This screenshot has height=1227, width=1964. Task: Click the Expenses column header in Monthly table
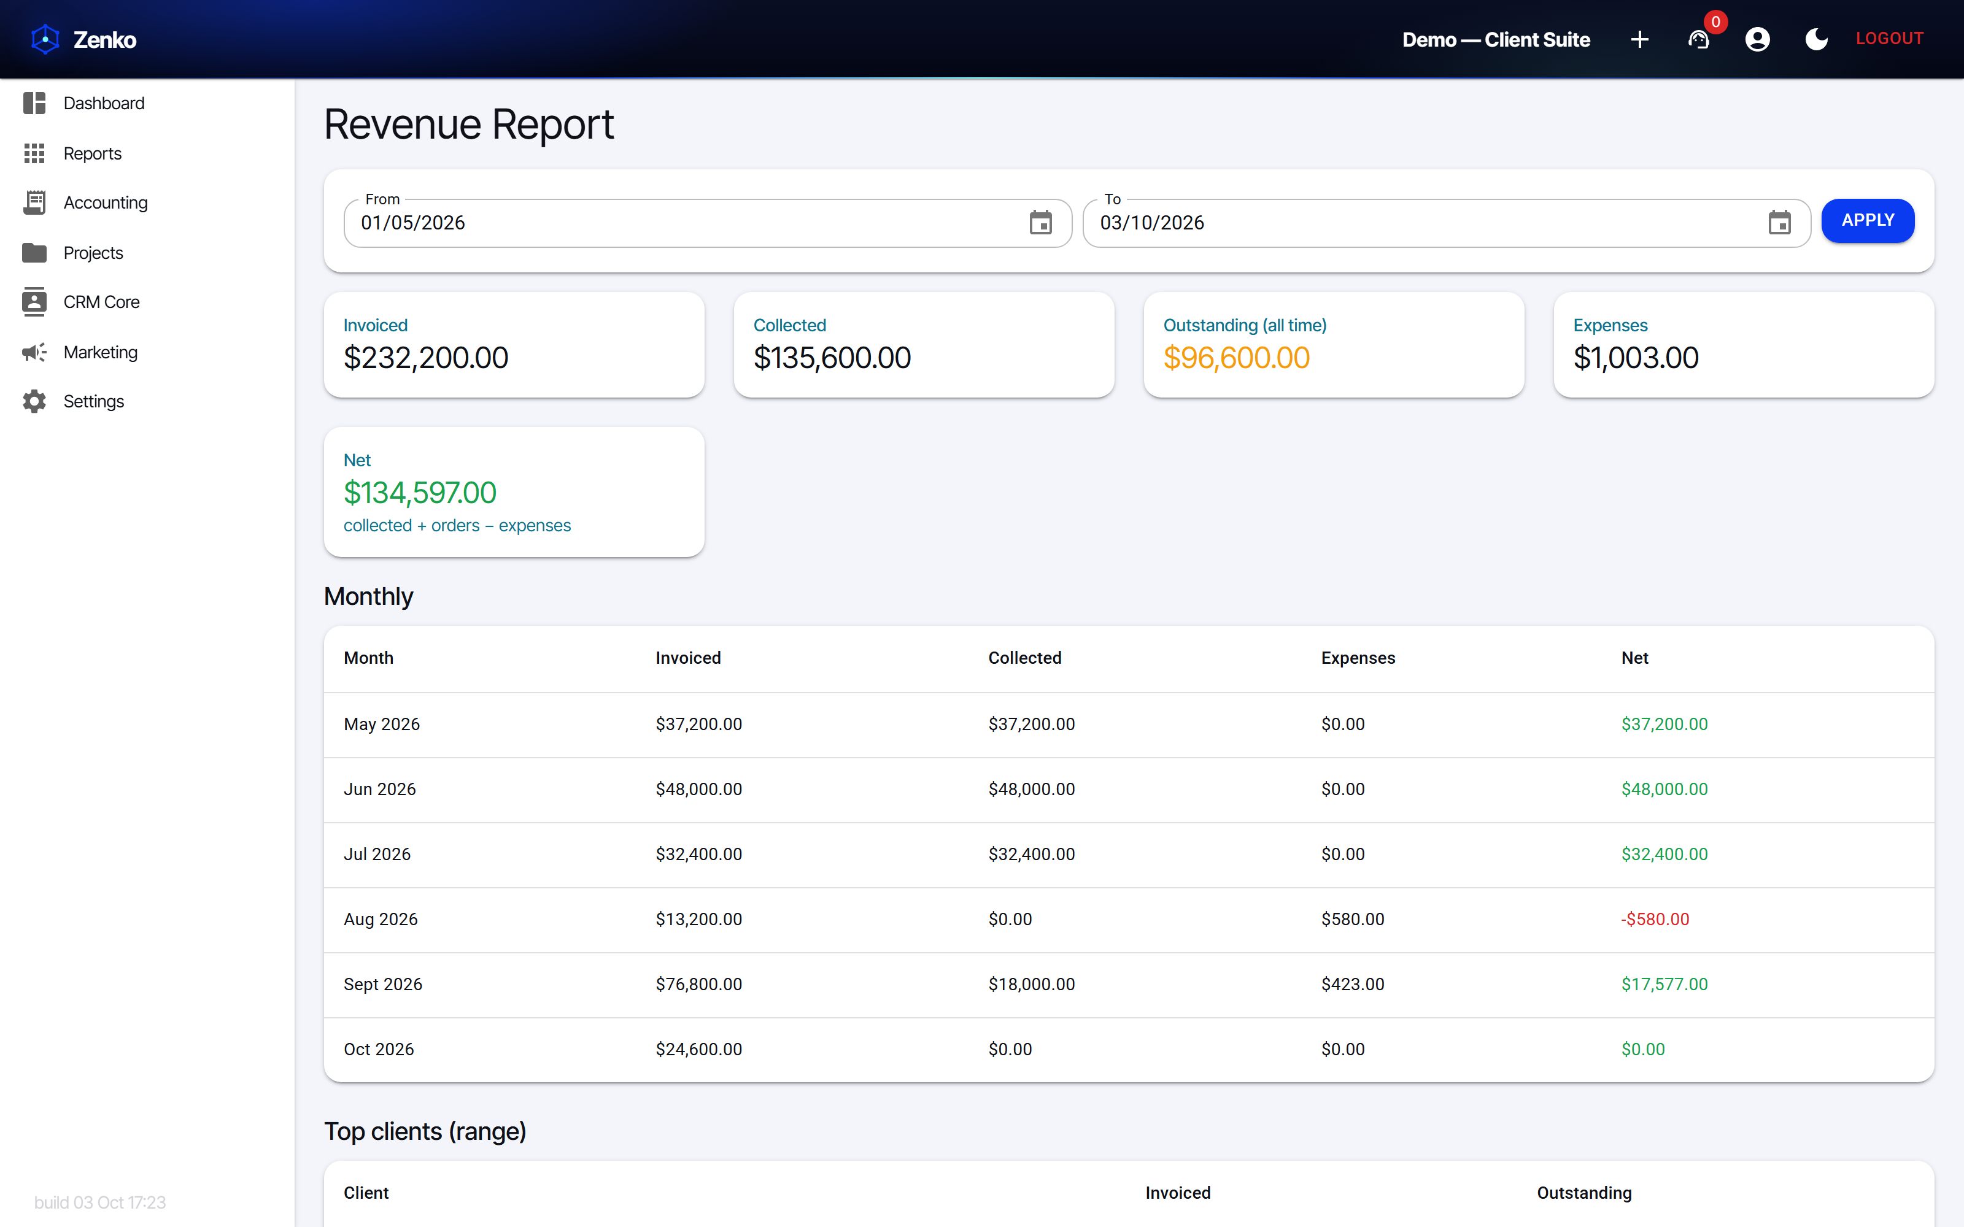[x=1358, y=657]
